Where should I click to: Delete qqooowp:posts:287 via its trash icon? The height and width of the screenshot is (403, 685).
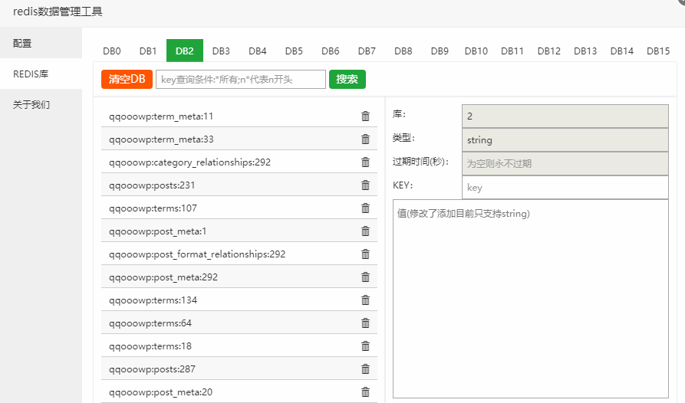(365, 369)
